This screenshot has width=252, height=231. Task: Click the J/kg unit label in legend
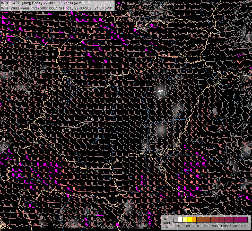167,227
